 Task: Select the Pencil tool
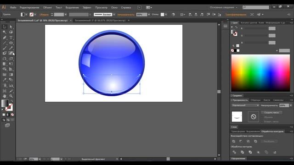point(11,48)
